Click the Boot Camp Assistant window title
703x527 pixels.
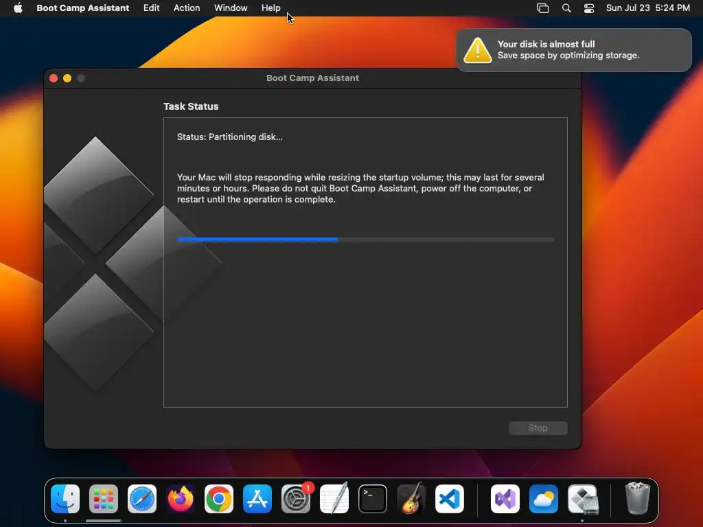pos(312,78)
